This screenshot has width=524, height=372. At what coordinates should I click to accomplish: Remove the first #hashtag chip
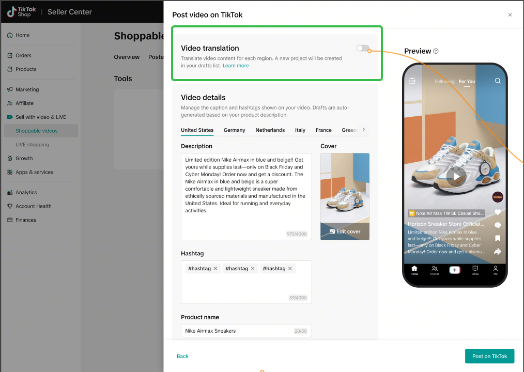pos(215,269)
